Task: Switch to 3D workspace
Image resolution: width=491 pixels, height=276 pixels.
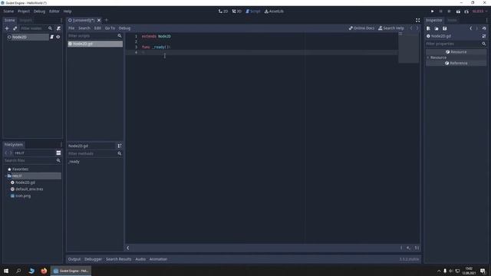Action: click(x=237, y=11)
